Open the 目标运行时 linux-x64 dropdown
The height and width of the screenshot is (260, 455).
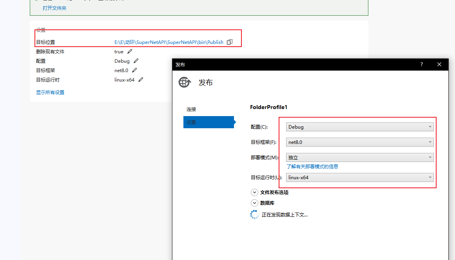coord(360,178)
